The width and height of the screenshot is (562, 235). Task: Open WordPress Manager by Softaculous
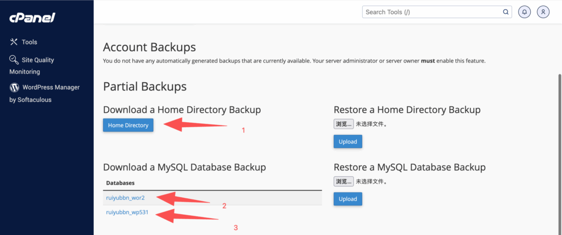click(50, 88)
